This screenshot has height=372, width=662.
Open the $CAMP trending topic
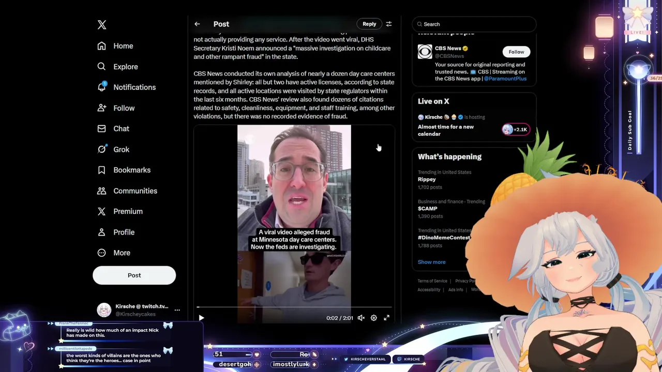coord(427,209)
